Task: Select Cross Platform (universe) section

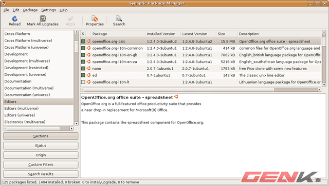Action: [x=38, y=47]
